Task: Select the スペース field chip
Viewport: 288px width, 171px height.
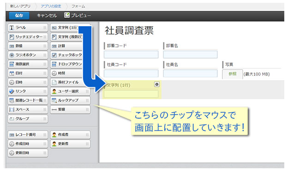Action: (x=28, y=109)
